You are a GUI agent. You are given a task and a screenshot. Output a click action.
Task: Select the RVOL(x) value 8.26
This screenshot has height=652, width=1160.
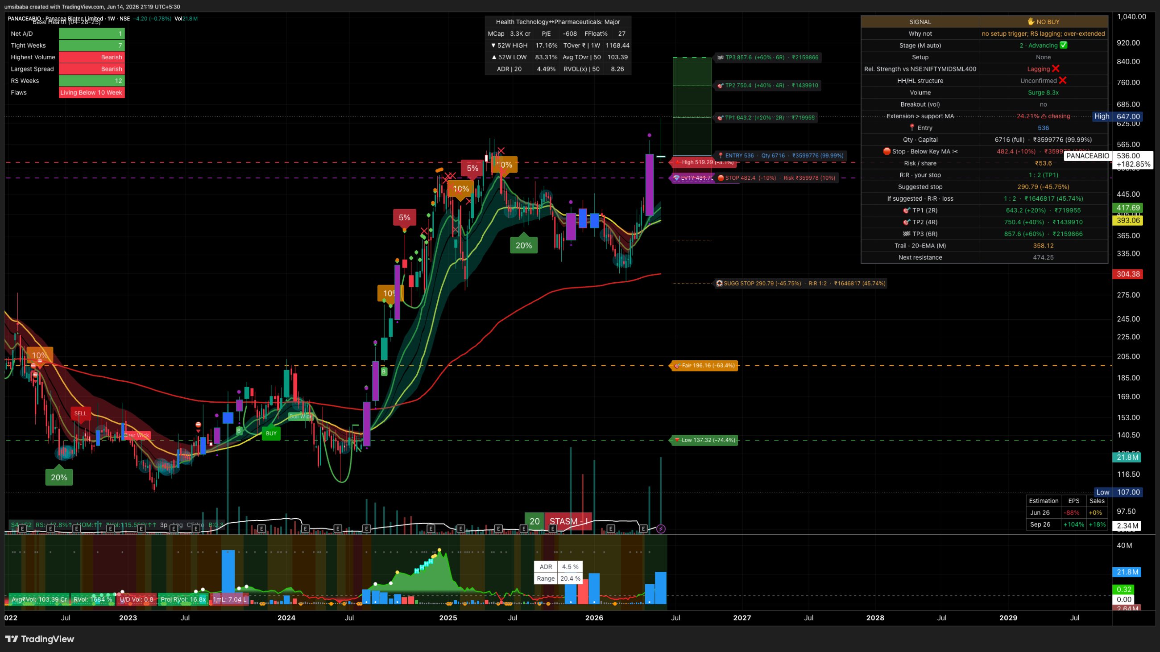(x=617, y=69)
